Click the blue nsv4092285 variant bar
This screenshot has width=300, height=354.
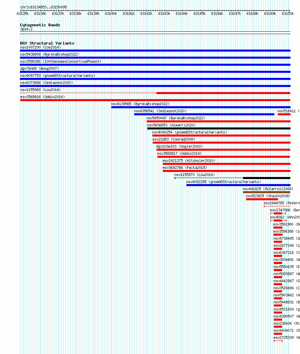[238, 185]
